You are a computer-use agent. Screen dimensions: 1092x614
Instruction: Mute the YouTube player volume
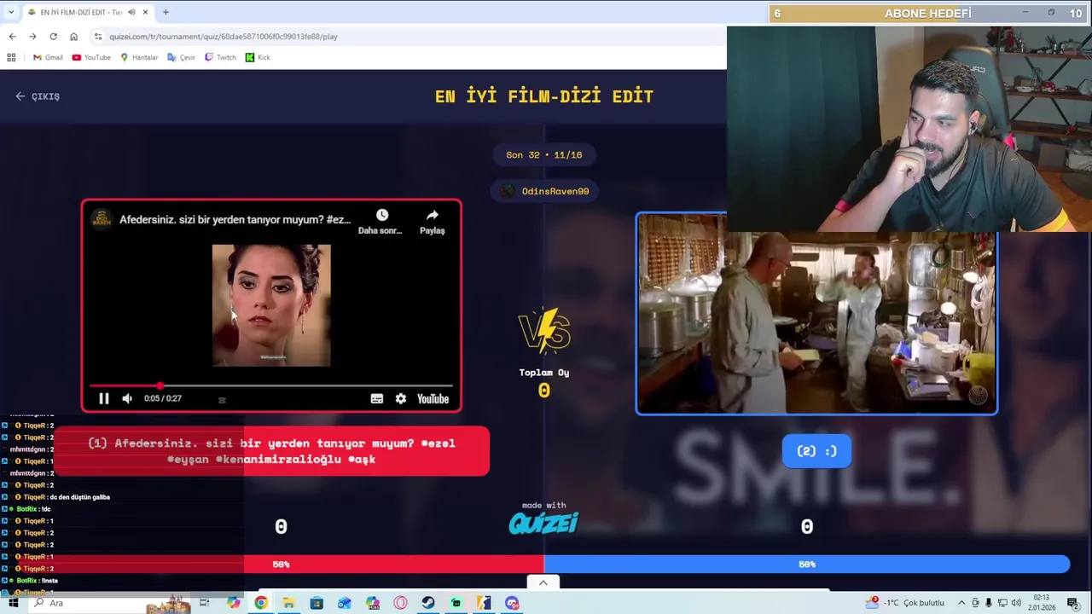pyautogui.click(x=127, y=398)
